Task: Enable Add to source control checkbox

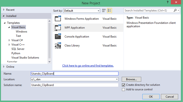Action: click(x=123, y=89)
